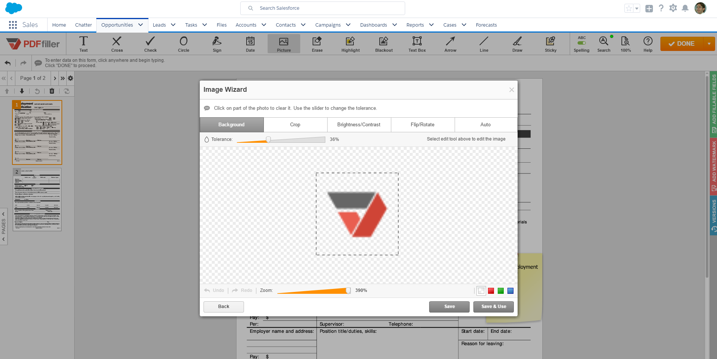The image size is (717, 359).
Task: Click the orange DONE button
Action: [x=682, y=44]
